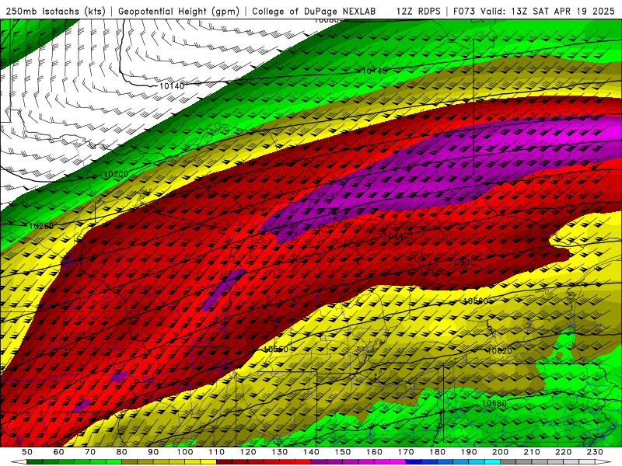Select the darkest green swatch at color bar start

[35, 462]
